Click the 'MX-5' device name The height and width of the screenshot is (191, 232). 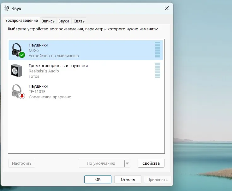34,50
